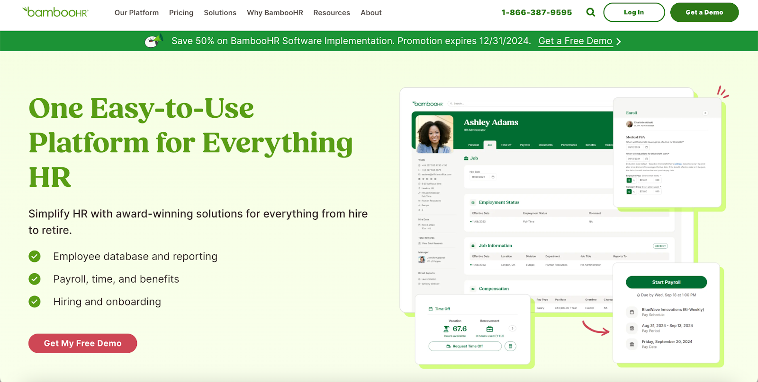This screenshot has width=758, height=382.
Task: Click the mockup Search field
Action: coord(531,104)
